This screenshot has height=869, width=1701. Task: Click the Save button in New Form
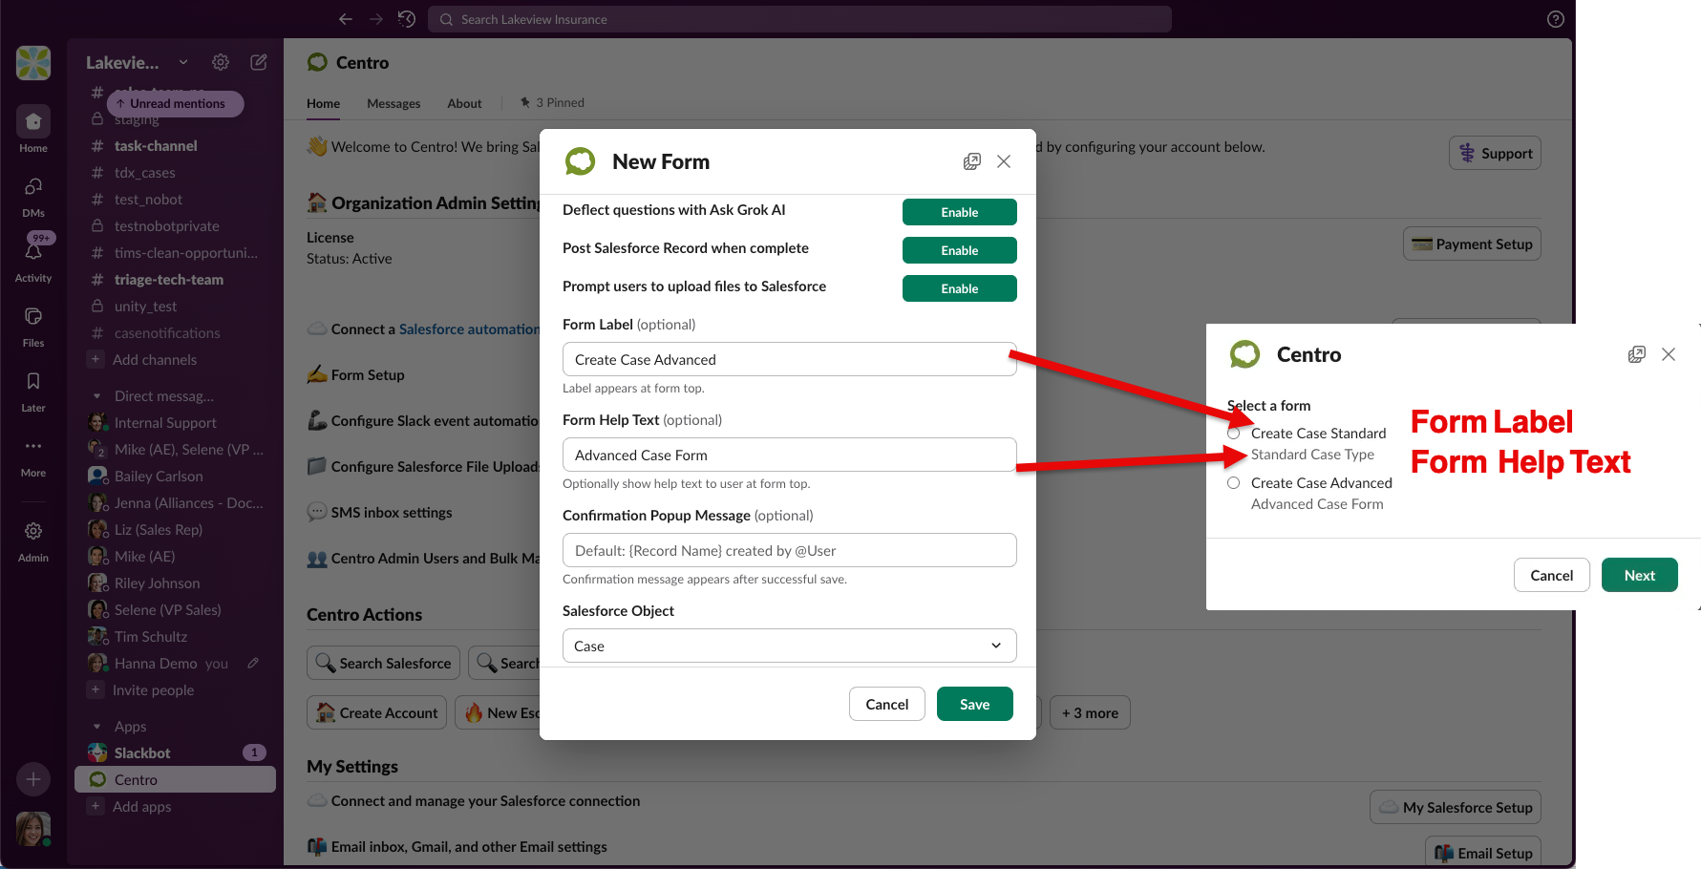pyautogui.click(x=974, y=705)
